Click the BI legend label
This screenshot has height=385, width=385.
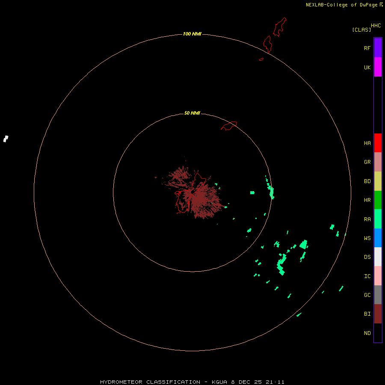click(367, 314)
